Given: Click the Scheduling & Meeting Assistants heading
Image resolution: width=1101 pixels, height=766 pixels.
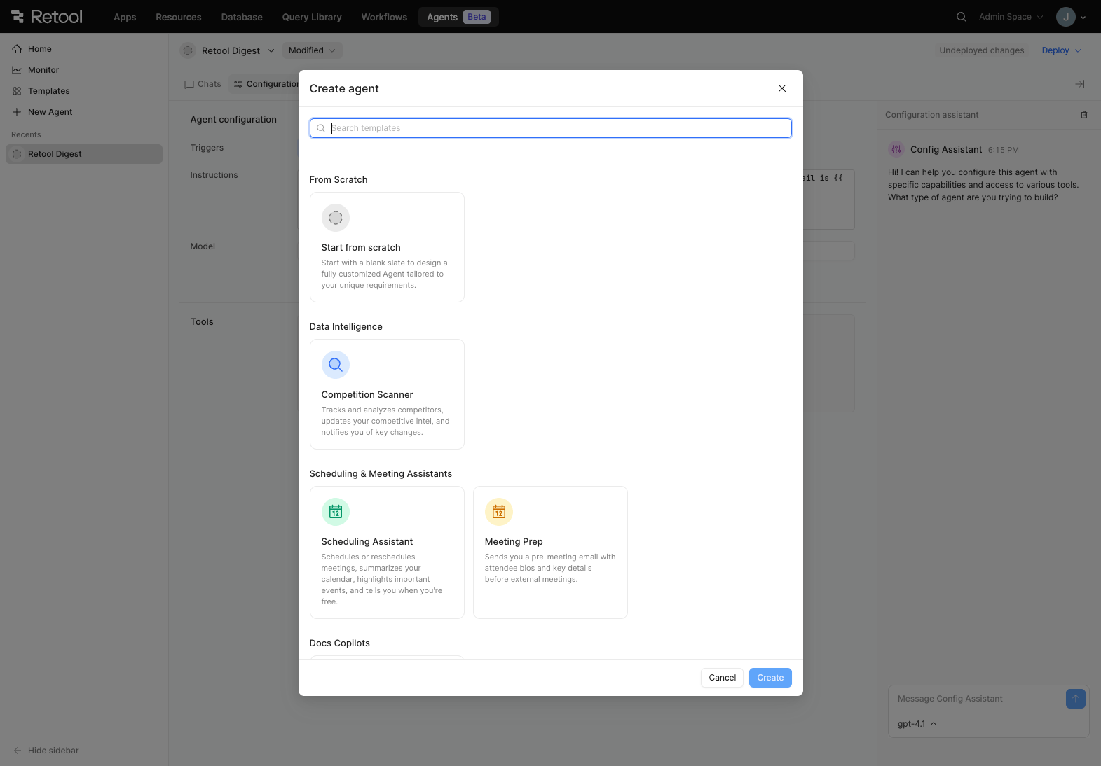Looking at the screenshot, I should point(381,474).
